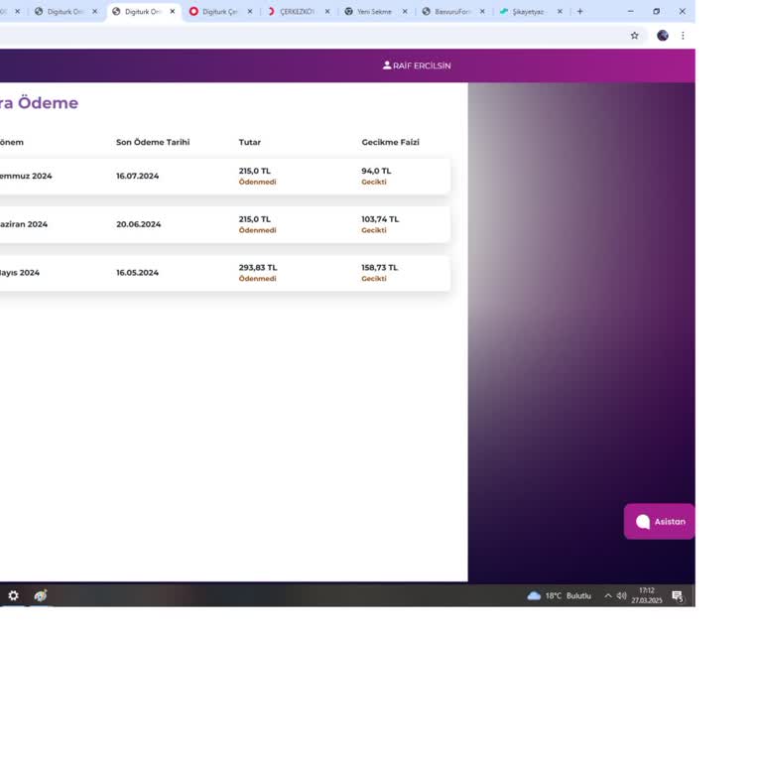Click the 158,73 TL late fee
This screenshot has height=762, width=762.
tap(380, 267)
